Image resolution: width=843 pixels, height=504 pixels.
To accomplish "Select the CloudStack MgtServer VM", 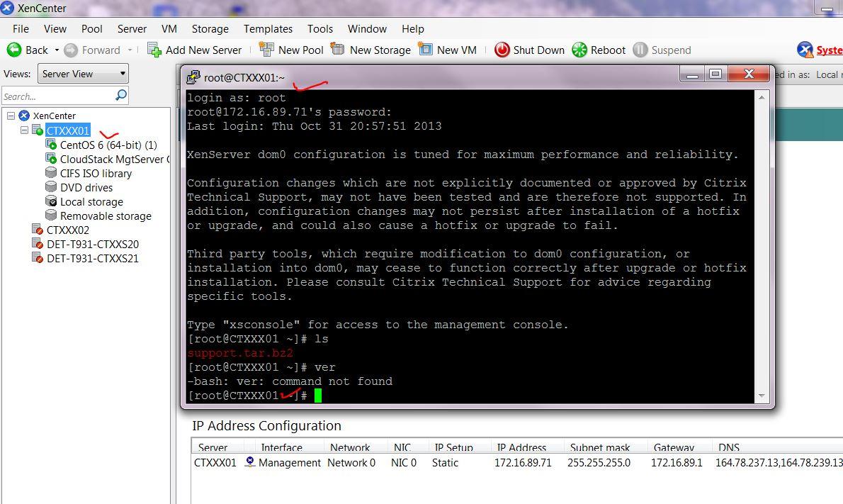I will pos(115,159).
